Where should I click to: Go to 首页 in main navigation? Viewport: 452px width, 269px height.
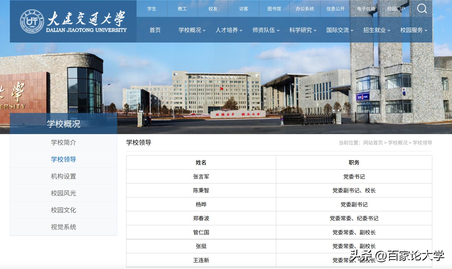pyautogui.click(x=155, y=30)
